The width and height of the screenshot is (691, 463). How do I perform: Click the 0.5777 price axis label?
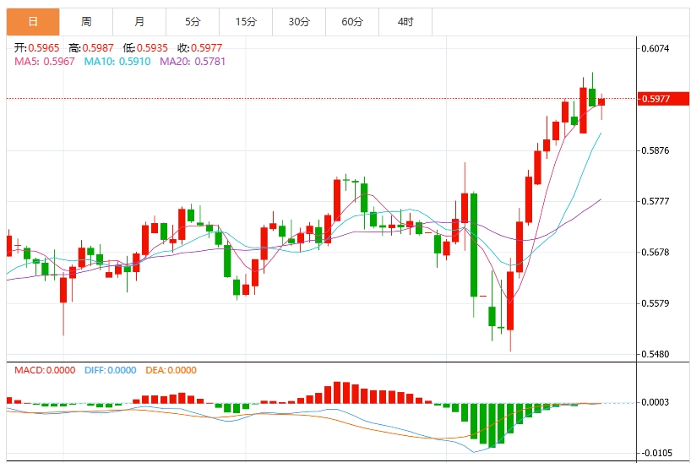[656, 202]
